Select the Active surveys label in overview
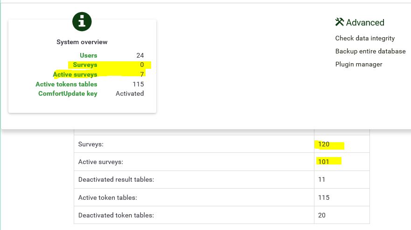Image resolution: width=411 pixels, height=230 pixels. coord(75,74)
